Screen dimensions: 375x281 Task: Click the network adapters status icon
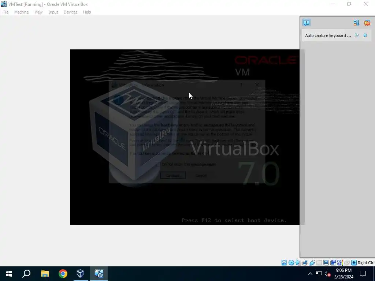click(305, 263)
